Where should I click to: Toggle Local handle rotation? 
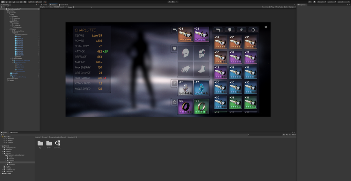pos(38,2)
